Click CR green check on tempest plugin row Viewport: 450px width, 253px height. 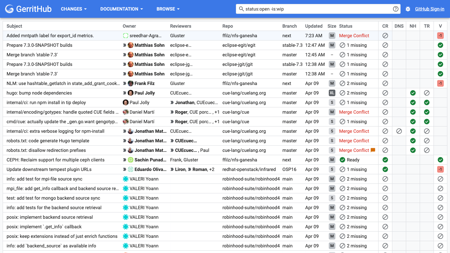tap(385, 169)
